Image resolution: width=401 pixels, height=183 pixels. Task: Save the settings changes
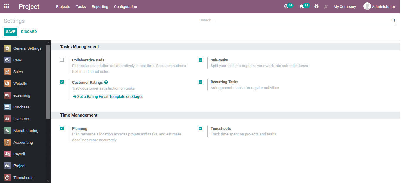pyautogui.click(x=10, y=31)
